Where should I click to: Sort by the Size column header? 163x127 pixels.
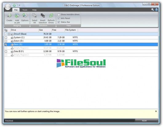45,30
